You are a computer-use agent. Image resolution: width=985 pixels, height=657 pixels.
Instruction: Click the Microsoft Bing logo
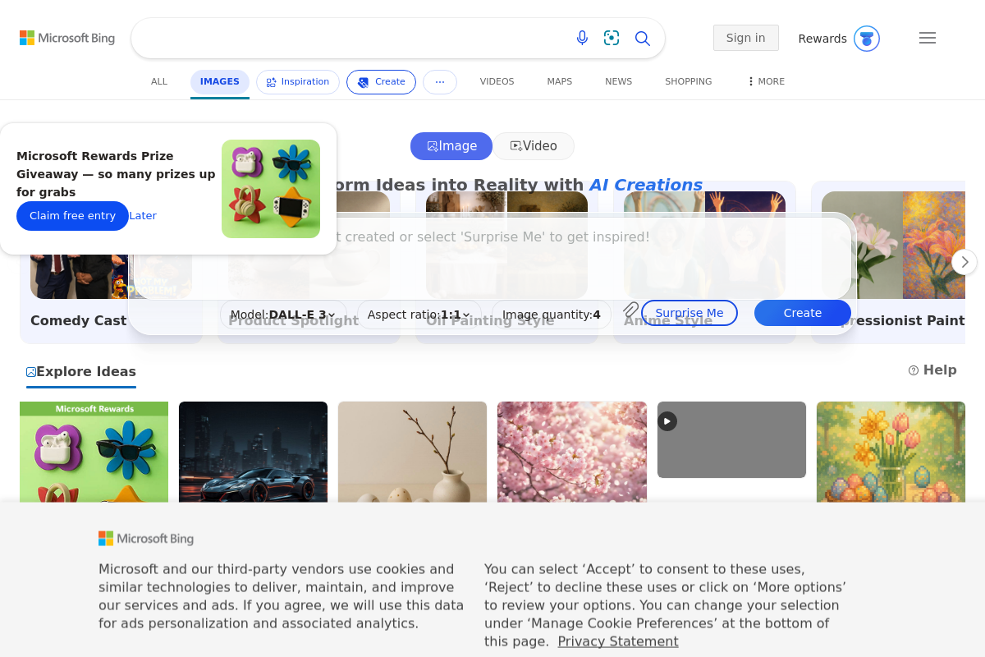(x=67, y=38)
